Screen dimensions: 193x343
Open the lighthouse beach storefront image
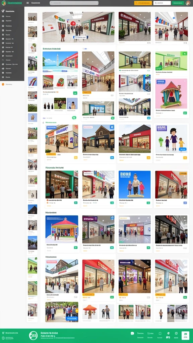click(x=60, y=62)
